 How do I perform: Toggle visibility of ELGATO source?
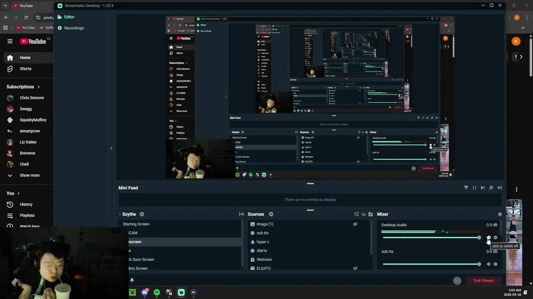click(355, 268)
